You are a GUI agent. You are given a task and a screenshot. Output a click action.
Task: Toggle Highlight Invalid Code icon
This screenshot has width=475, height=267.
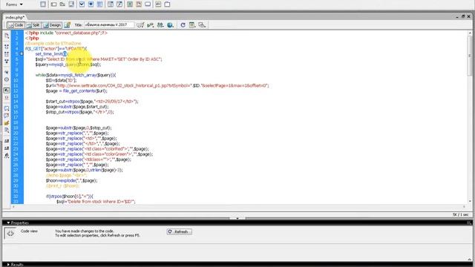pyautogui.click(x=7, y=97)
